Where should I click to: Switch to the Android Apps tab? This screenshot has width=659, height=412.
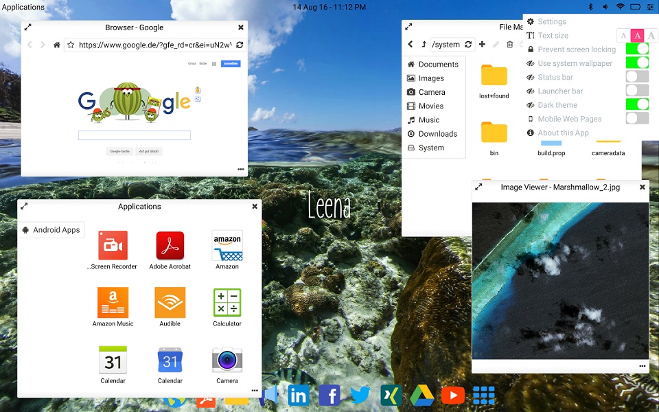(51, 230)
